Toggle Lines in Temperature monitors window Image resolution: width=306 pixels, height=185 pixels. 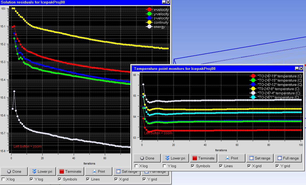click(x=221, y=166)
